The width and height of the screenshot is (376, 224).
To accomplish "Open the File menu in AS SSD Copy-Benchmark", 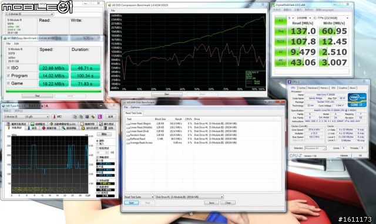I will coord(8,43).
